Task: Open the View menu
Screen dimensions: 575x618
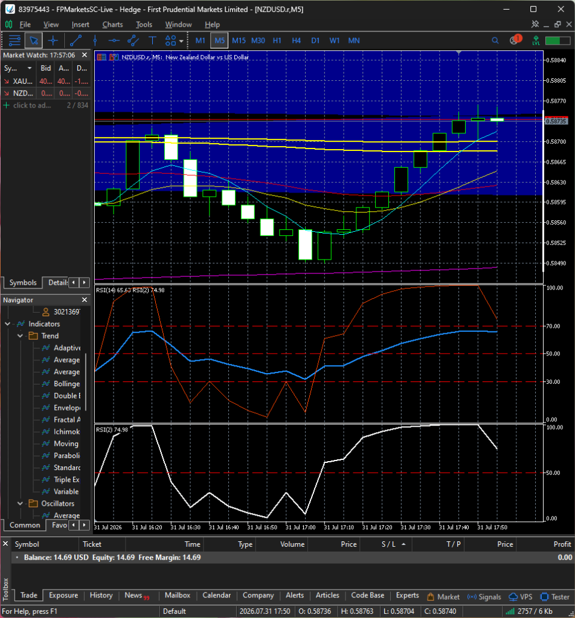Action: coord(51,24)
